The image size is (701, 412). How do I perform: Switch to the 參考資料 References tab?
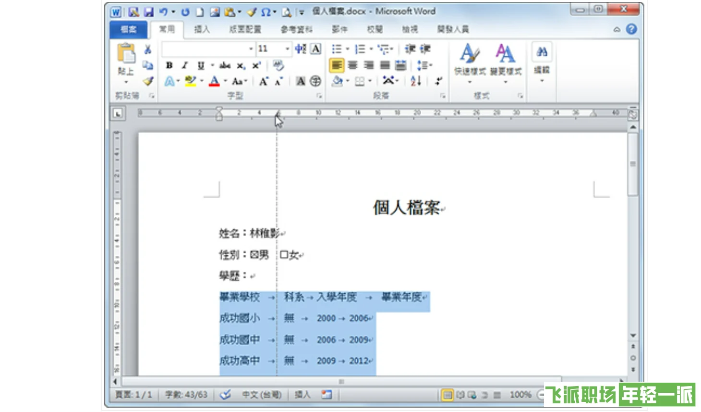click(297, 29)
